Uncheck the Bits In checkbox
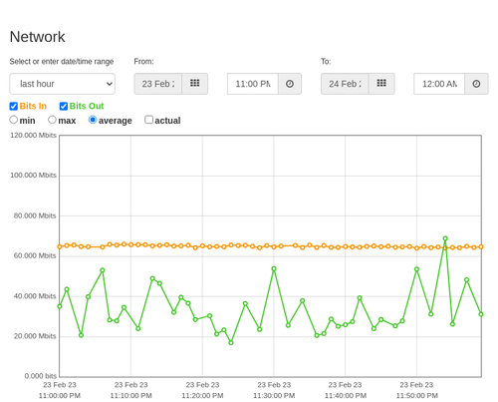This screenshot has width=498, height=402. point(14,106)
